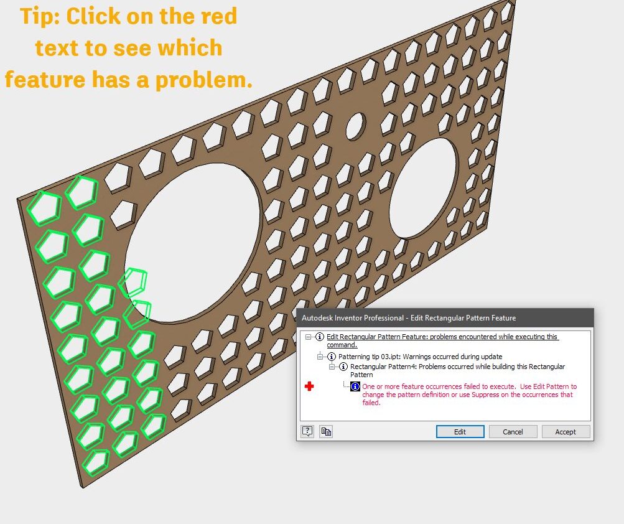Select the Patterning tip 03.ipt warnings entry
The image size is (624, 524).
420,357
